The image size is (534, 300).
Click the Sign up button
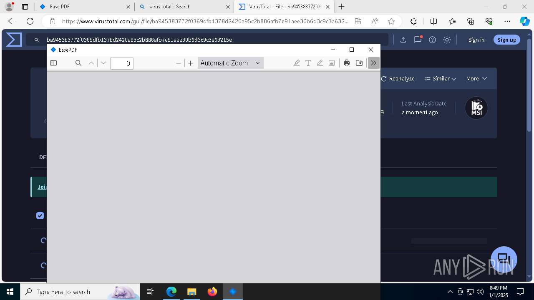pyautogui.click(x=506, y=40)
